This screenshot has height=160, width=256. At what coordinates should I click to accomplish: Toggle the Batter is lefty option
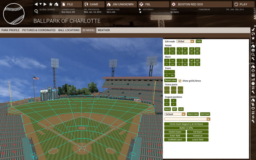(x=186, y=128)
